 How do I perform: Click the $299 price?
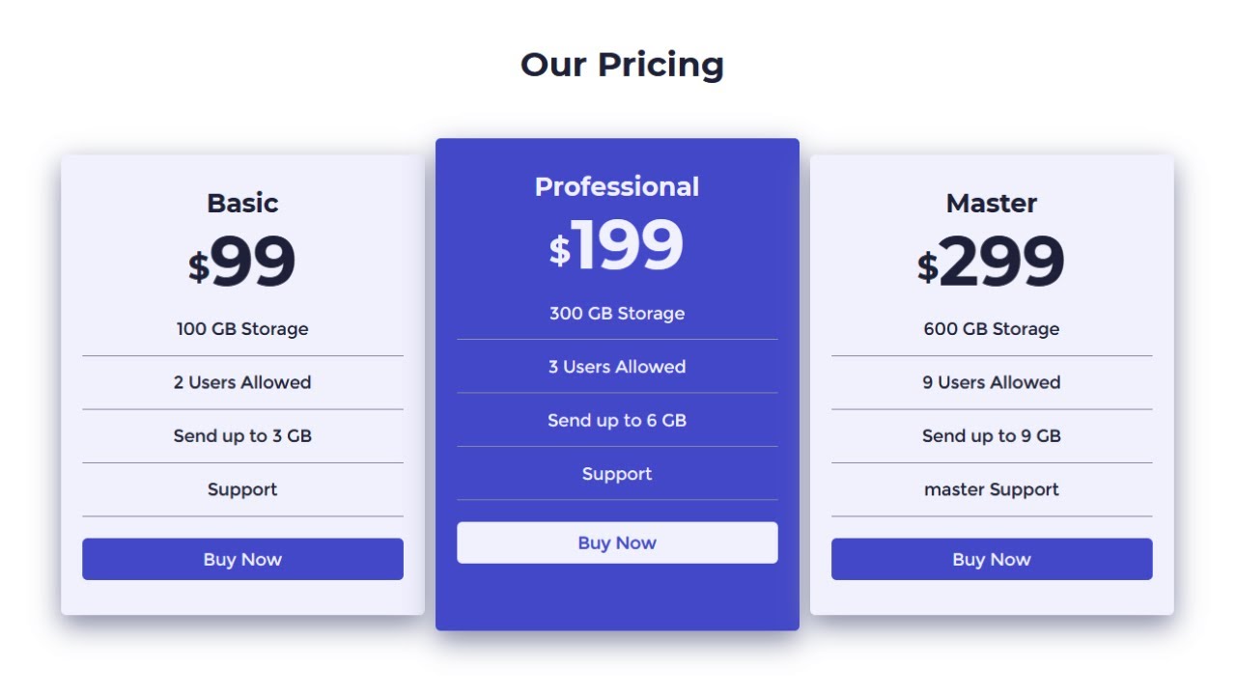[992, 263]
